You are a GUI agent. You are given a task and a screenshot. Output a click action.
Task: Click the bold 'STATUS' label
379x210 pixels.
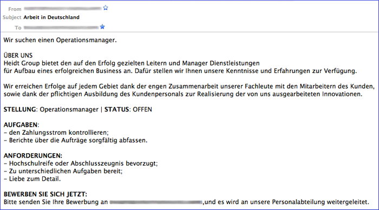pyautogui.click(x=117, y=109)
